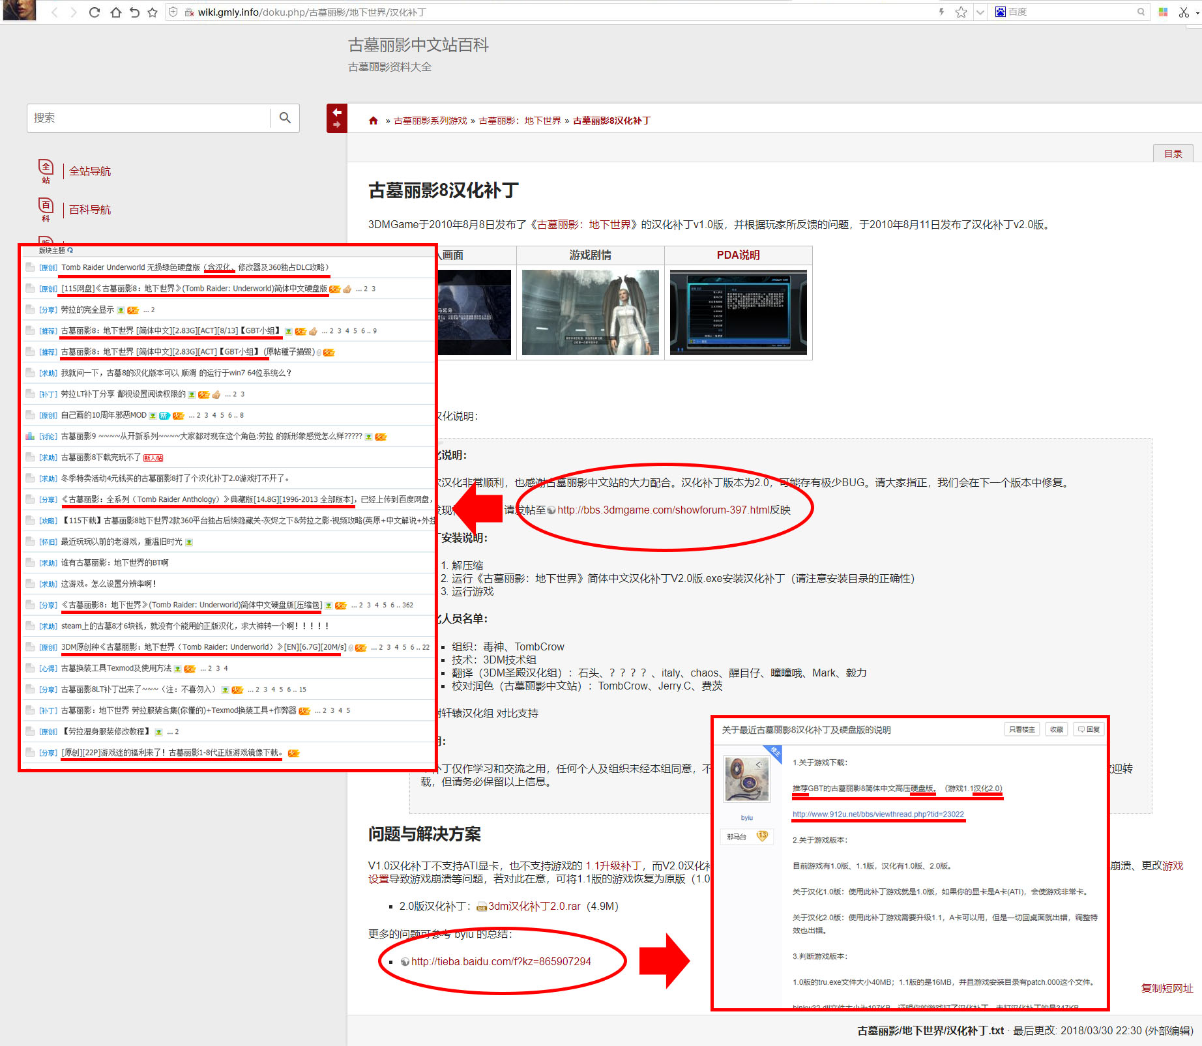Open thread [115网盘]古墓丽影8简体中文硬盘版
This screenshot has width=1202, height=1046.
(194, 289)
